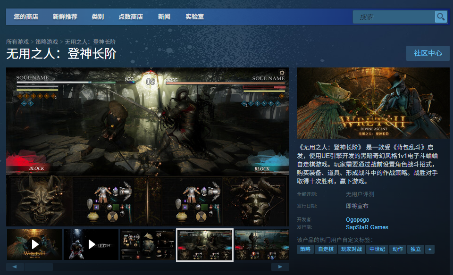
Task: Click the thumbnail strip scrollbar handle
Action: [x=39, y=267]
